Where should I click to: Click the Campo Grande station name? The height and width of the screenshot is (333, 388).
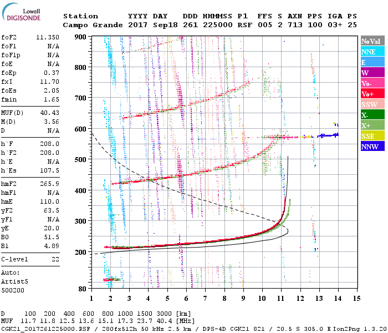[x=93, y=25]
